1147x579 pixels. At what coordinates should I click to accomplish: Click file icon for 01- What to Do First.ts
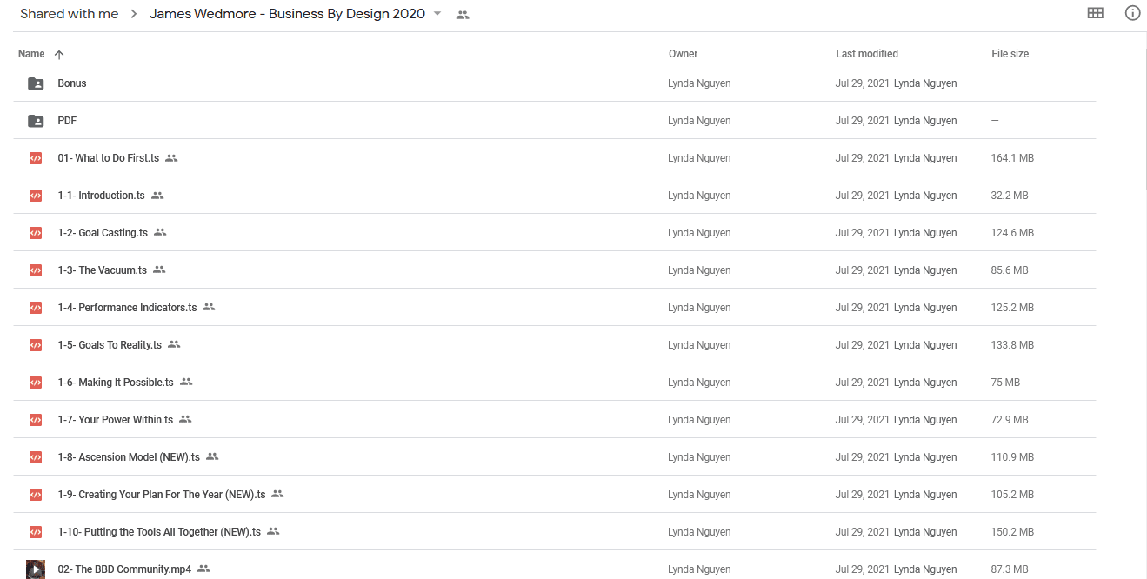[36, 158]
